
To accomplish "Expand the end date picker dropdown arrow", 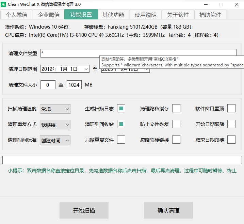I will coord(146,69).
